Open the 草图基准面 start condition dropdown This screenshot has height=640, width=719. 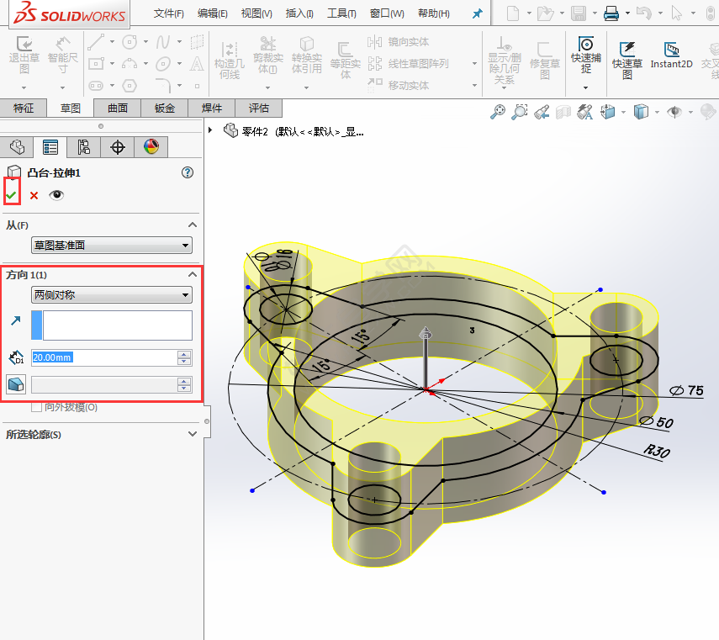(x=112, y=246)
